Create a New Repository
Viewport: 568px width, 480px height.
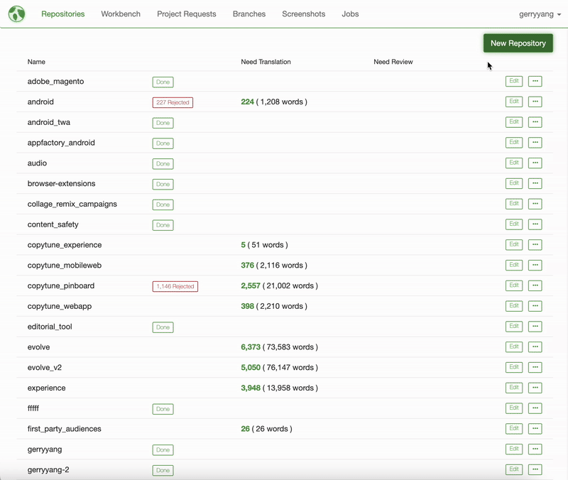point(518,43)
